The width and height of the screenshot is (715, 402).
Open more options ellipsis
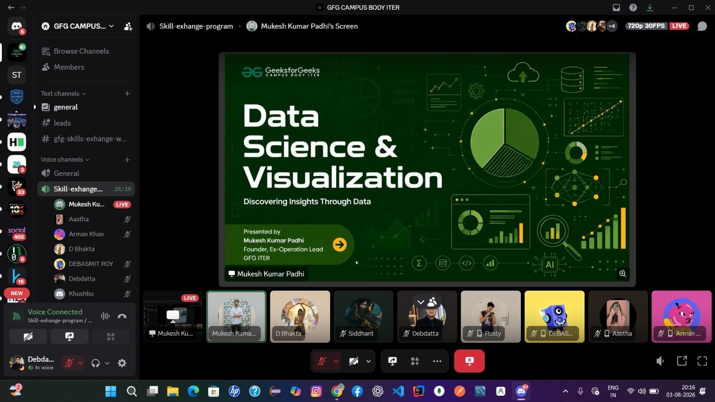pyautogui.click(x=437, y=361)
